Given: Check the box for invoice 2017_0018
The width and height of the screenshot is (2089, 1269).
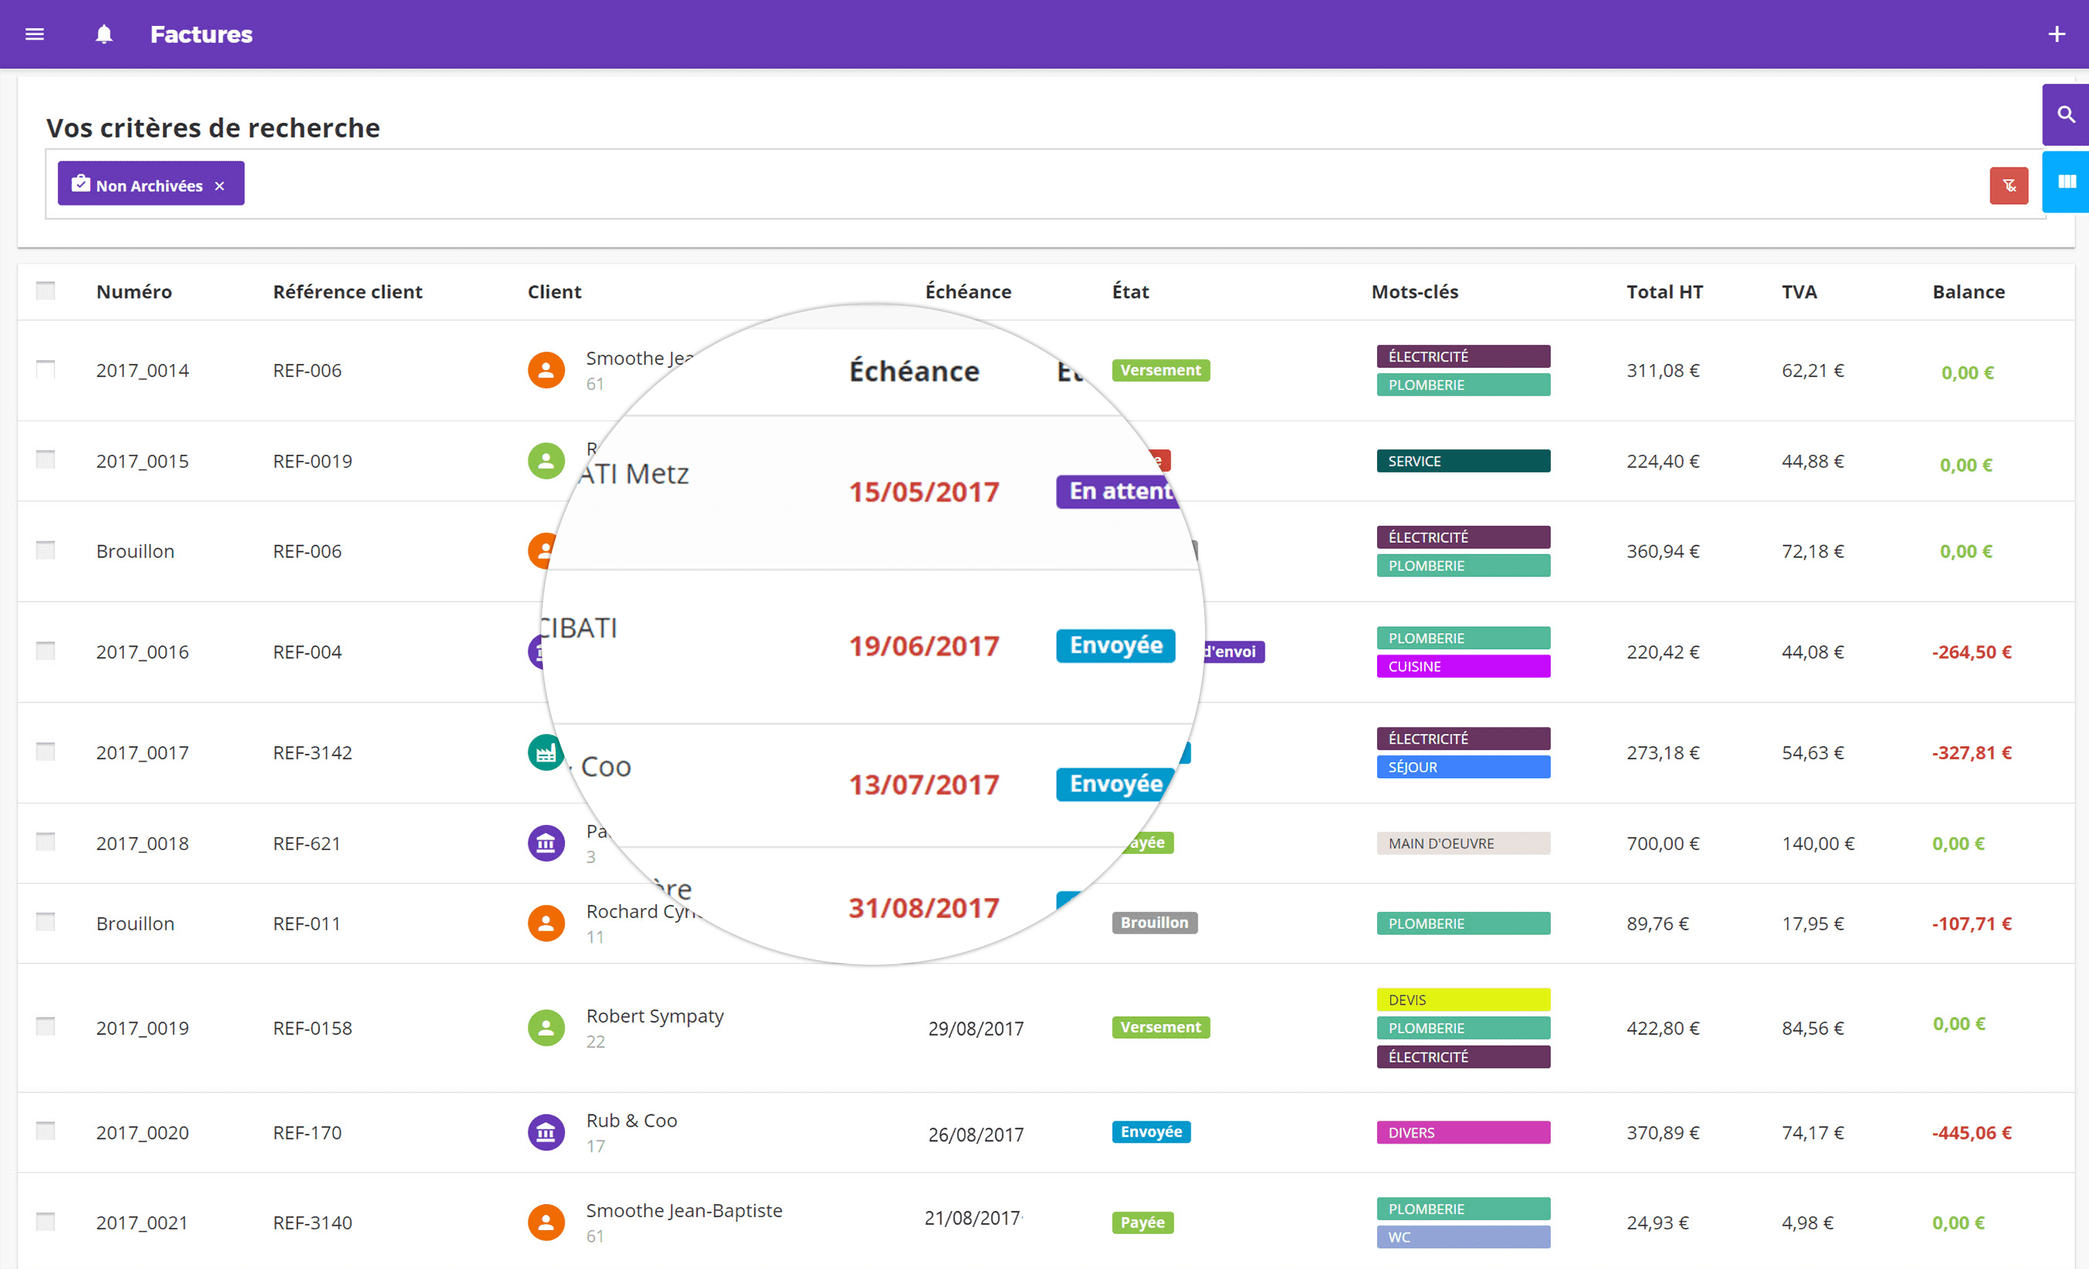Looking at the screenshot, I should coord(46,841).
